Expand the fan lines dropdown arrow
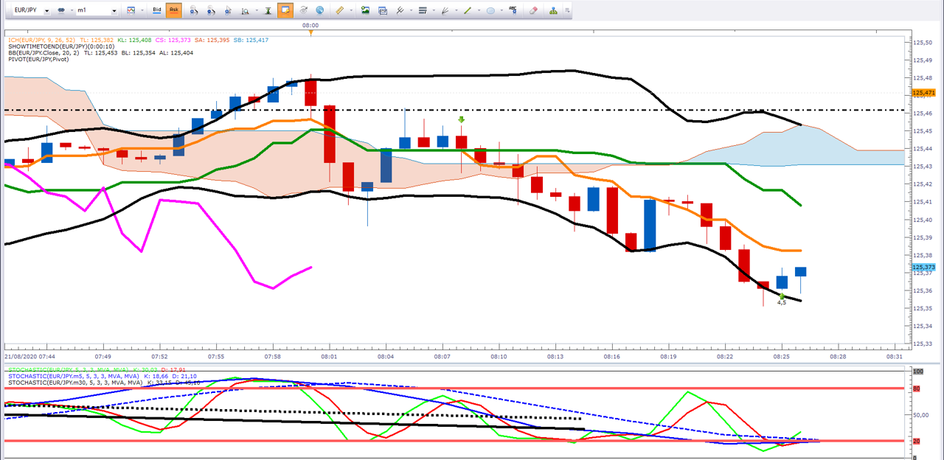The width and height of the screenshot is (944, 460). pyautogui.click(x=457, y=10)
